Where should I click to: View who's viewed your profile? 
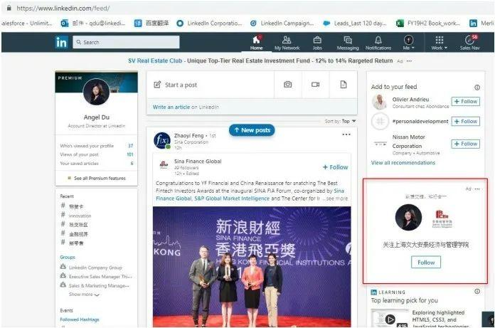(97, 146)
